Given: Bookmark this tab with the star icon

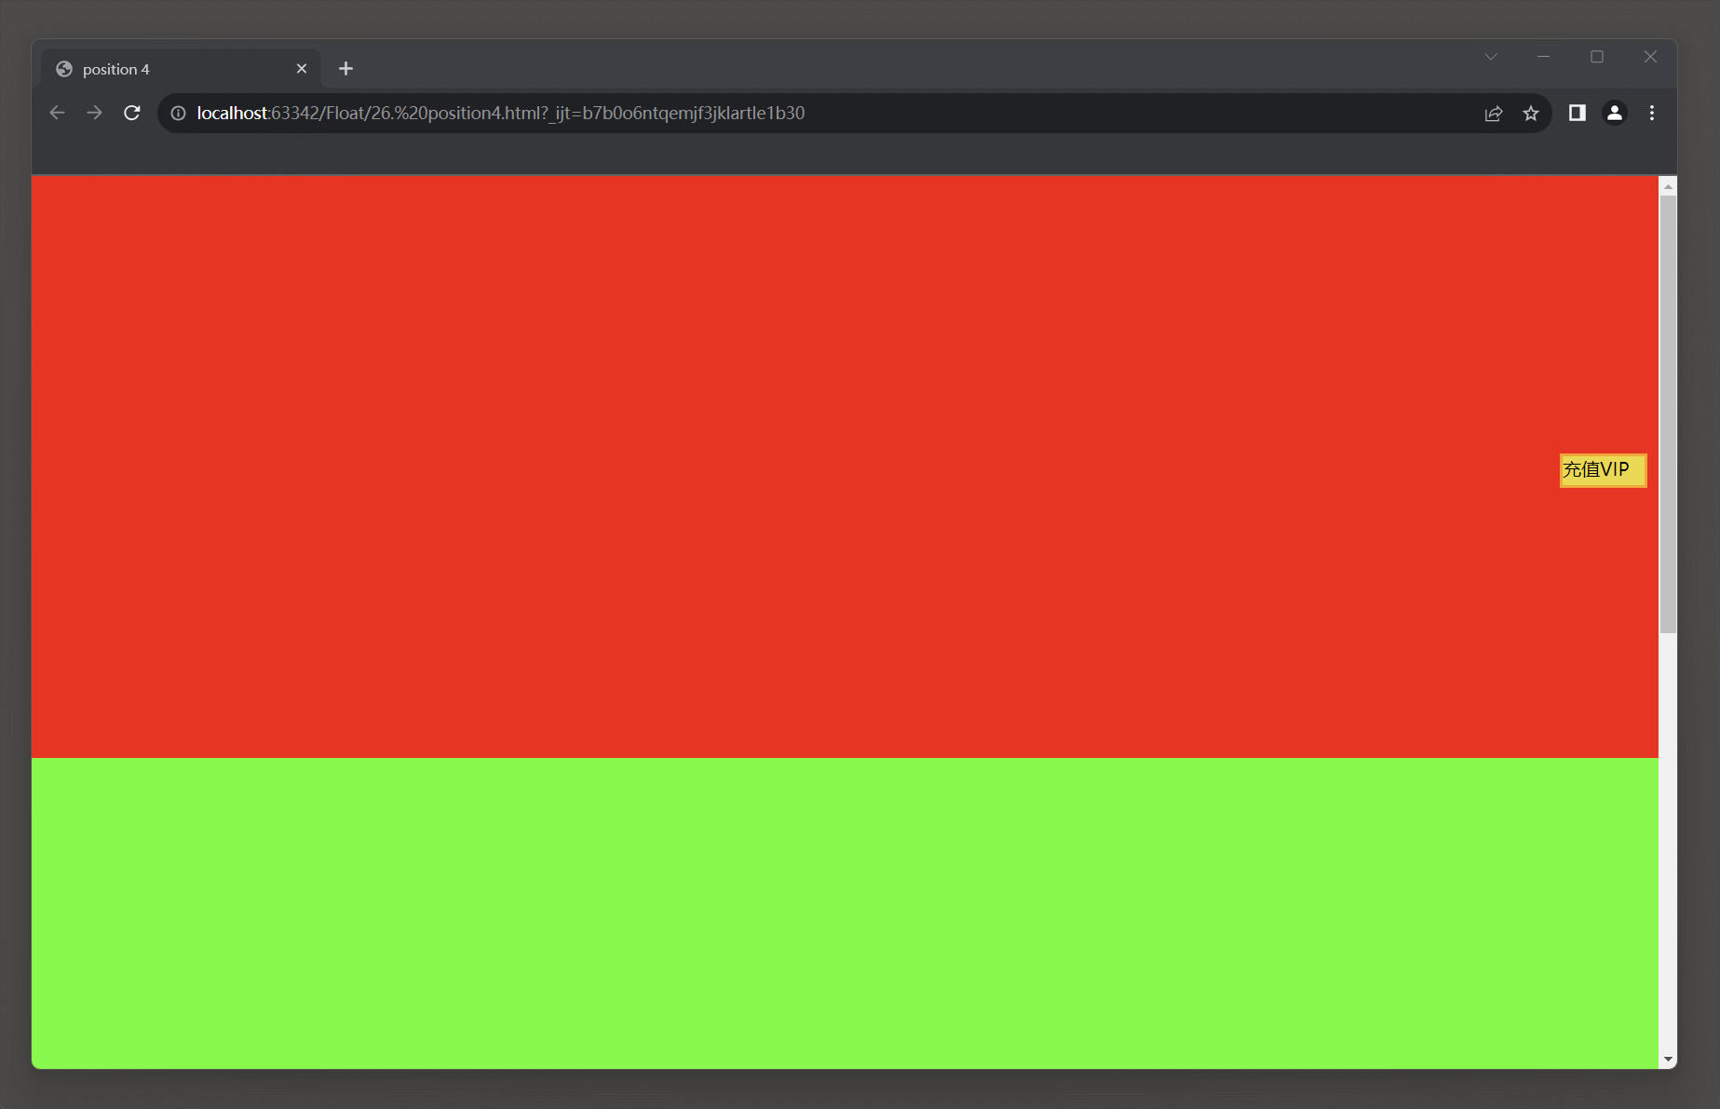Looking at the screenshot, I should pyautogui.click(x=1531, y=113).
